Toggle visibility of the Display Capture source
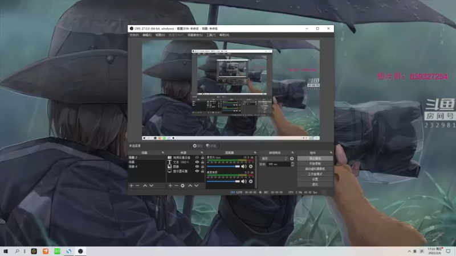This screenshot has height=256, width=456. (197, 171)
